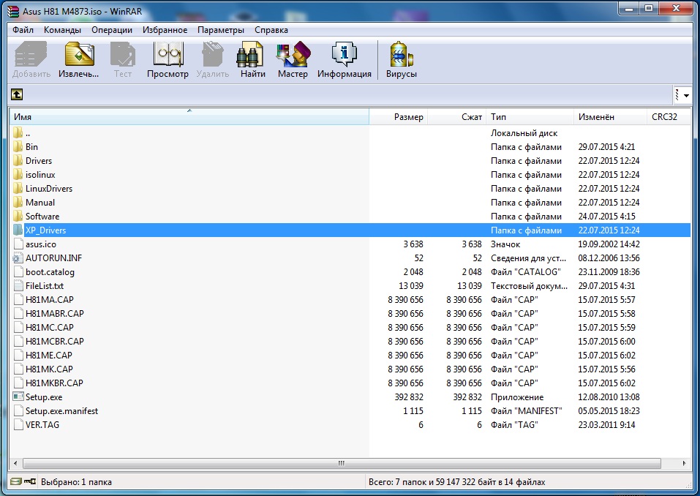
Task: Open the Избранное menu
Action: tap(165, 30)
